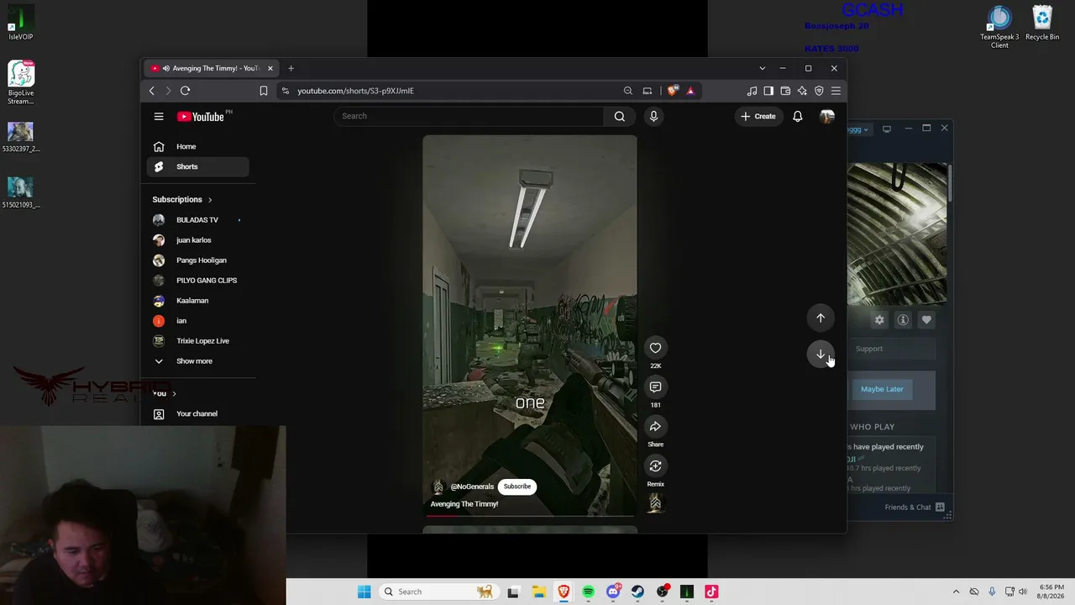This screenshot has width=1075, height=605.
Task: Select Home in YouTube sidebar
Action: point(198,146)
